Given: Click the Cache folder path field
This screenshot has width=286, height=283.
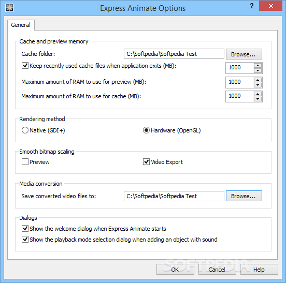Looking at the screenshot, I should click(174, 54).
